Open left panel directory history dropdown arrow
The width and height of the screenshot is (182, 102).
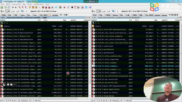(x=89, y=18)
